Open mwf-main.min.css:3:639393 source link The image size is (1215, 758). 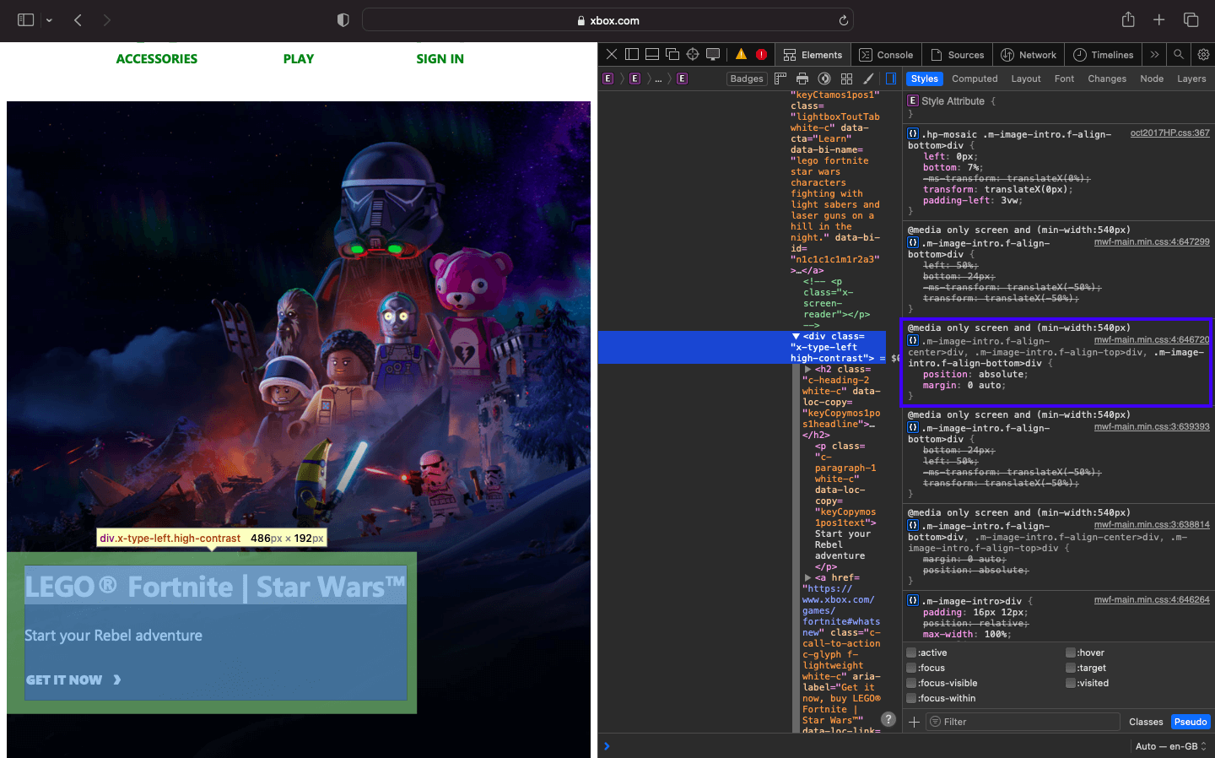point(1152,427)
